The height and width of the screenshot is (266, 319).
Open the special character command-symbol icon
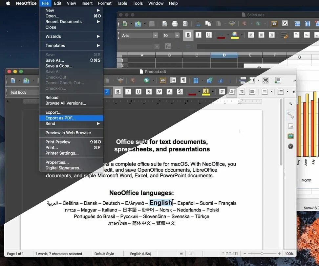[266, 80]
